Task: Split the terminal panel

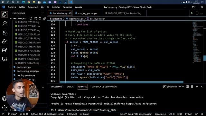Action: pyautogui.click(x=187, y=87)
